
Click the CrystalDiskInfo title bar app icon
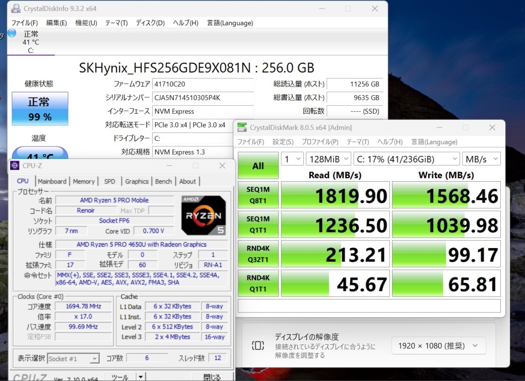click(16, 9)
